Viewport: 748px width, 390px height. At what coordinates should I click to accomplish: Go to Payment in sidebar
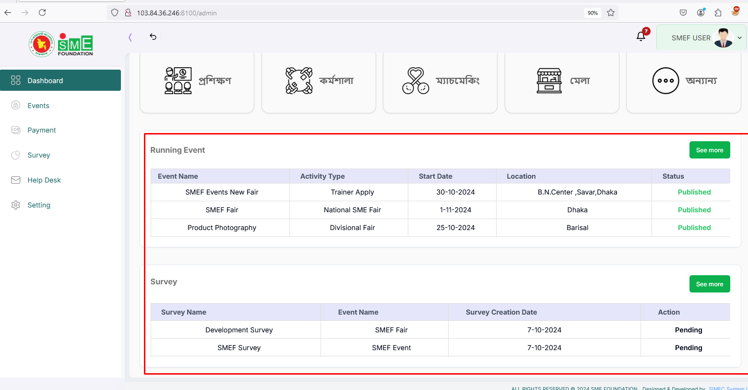tap(42, 130)
